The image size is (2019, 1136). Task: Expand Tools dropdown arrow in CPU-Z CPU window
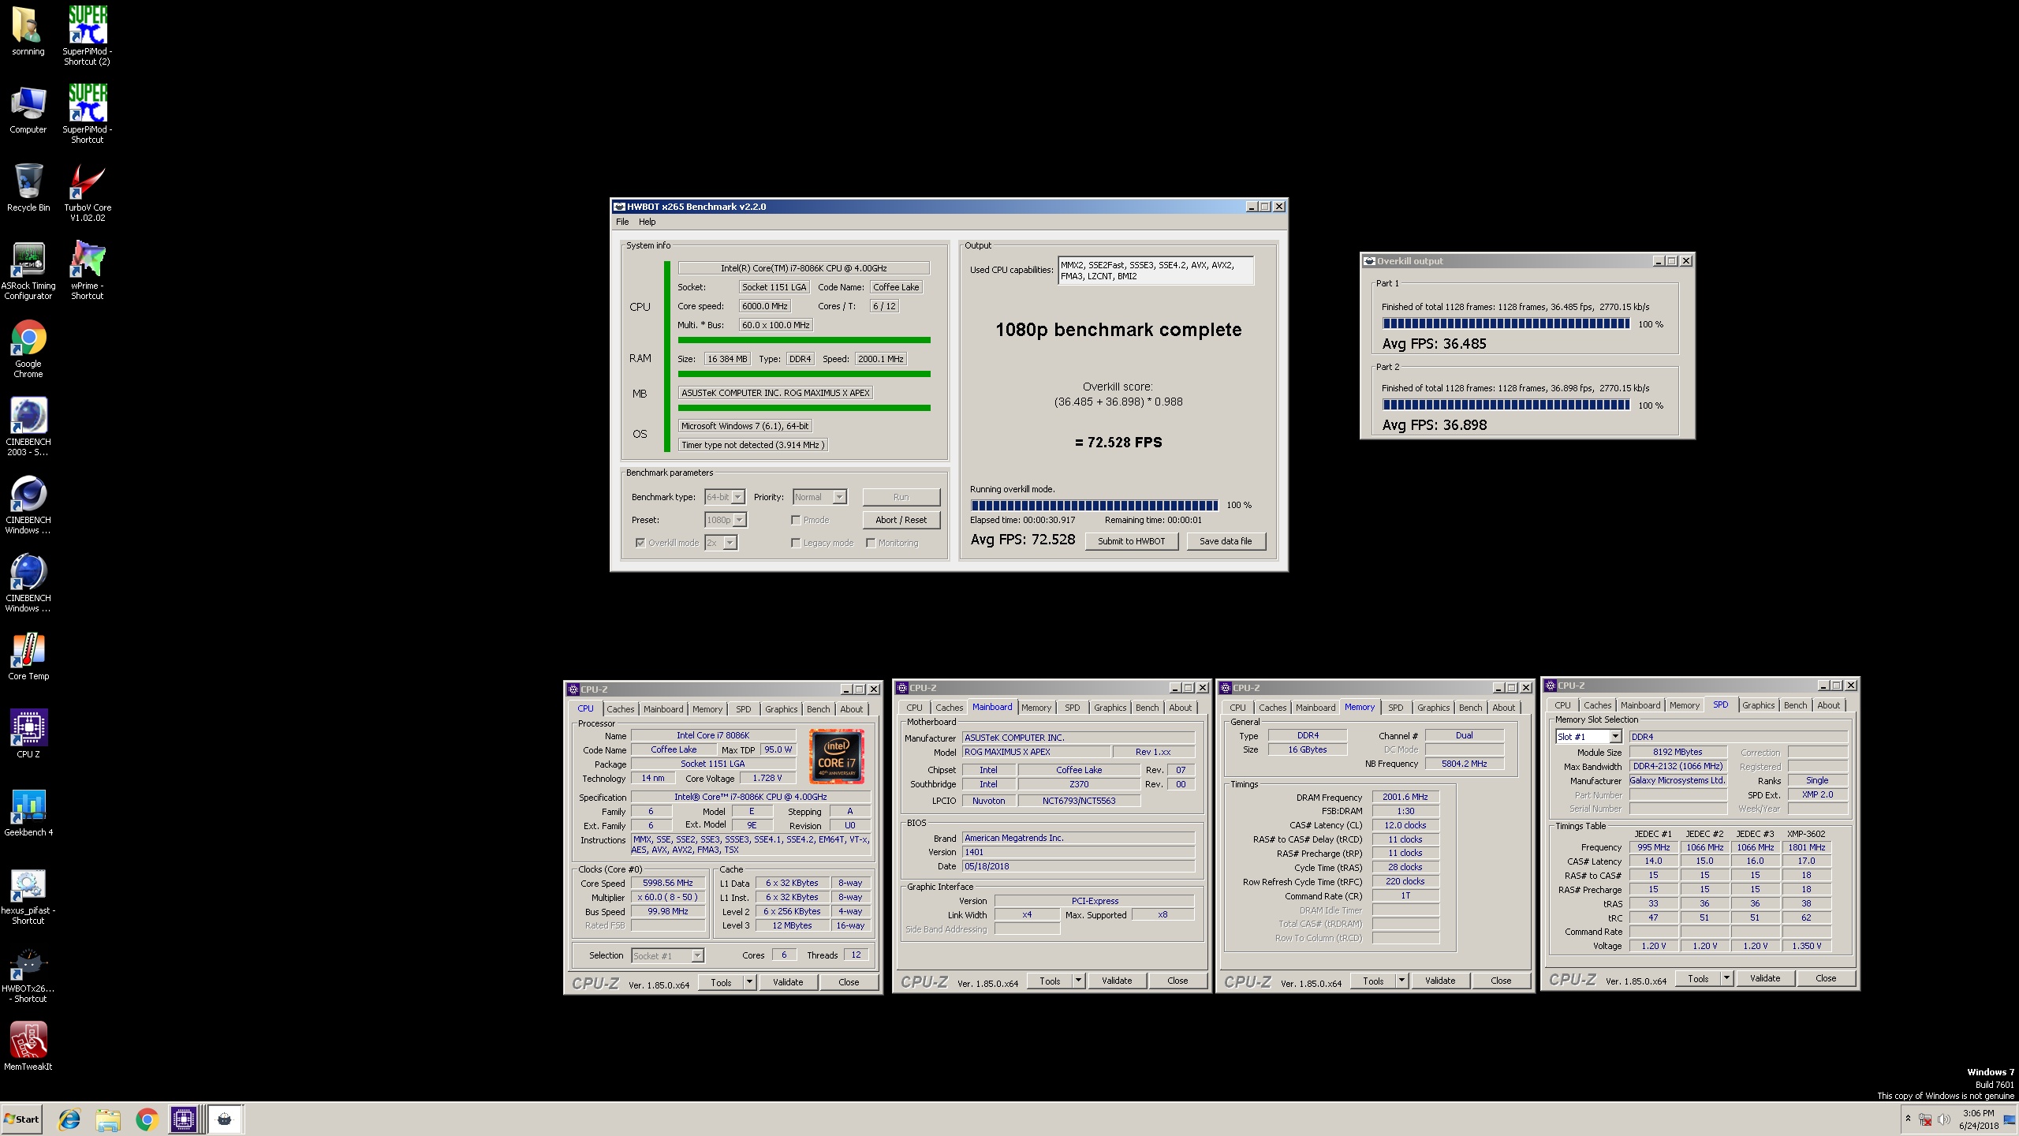tap(749, 982)
